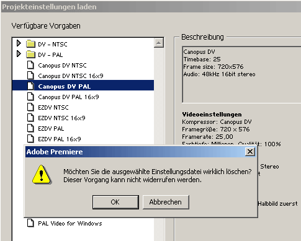
Task: Click the 'Canopus DV' description heading line
Action: pos(199,52)
